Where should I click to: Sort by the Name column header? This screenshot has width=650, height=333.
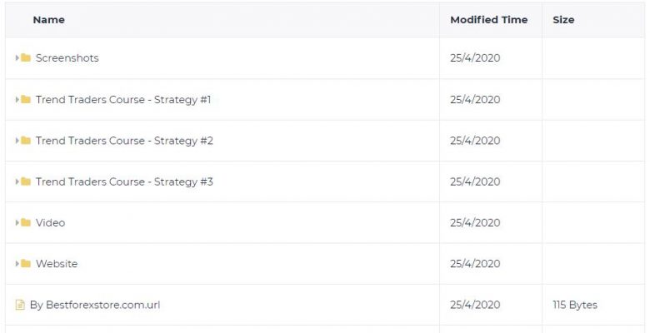tap(49, 20)
